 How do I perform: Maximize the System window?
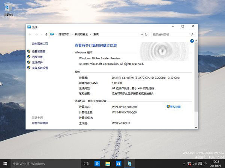pyautogui.click(x=183, y=26)
